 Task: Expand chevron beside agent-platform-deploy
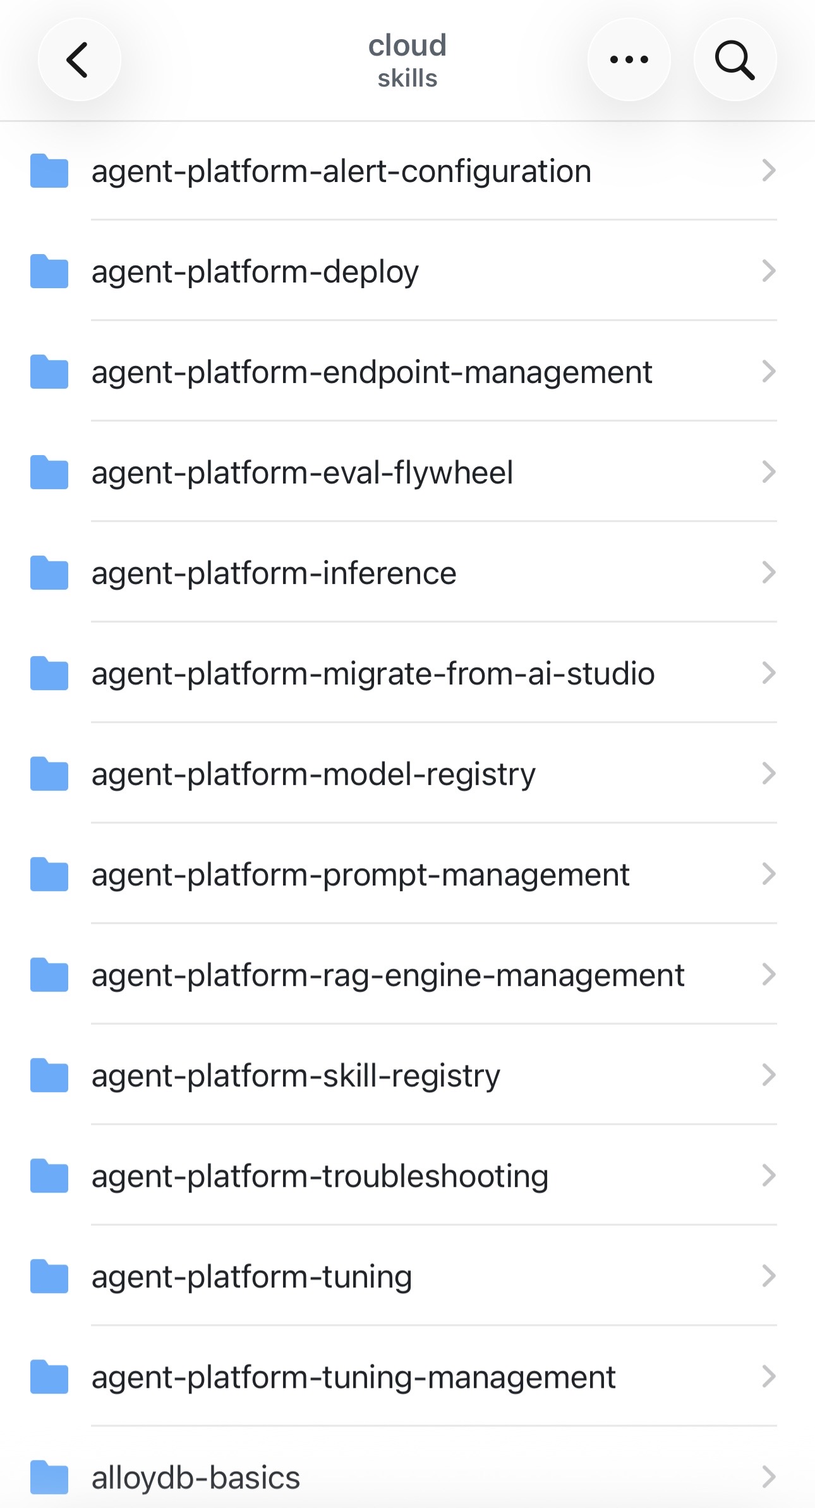tap(768, 271)
